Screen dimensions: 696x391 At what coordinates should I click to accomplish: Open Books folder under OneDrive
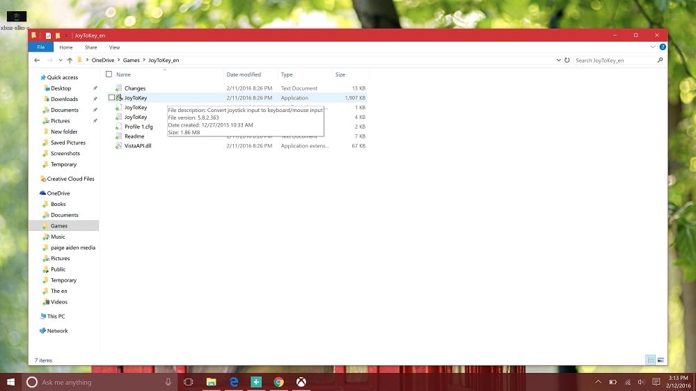58,204
